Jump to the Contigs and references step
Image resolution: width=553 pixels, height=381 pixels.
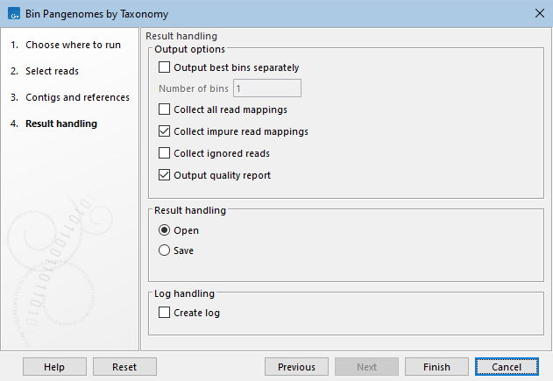pos(77,97)
